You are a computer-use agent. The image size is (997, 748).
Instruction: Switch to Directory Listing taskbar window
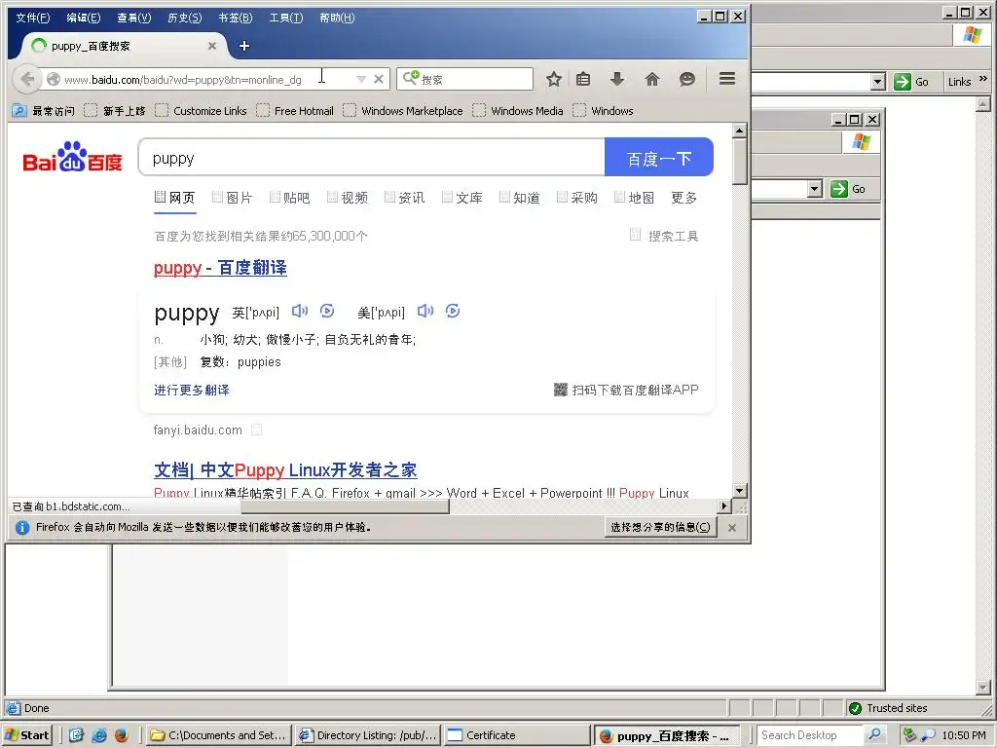(368, 735)
